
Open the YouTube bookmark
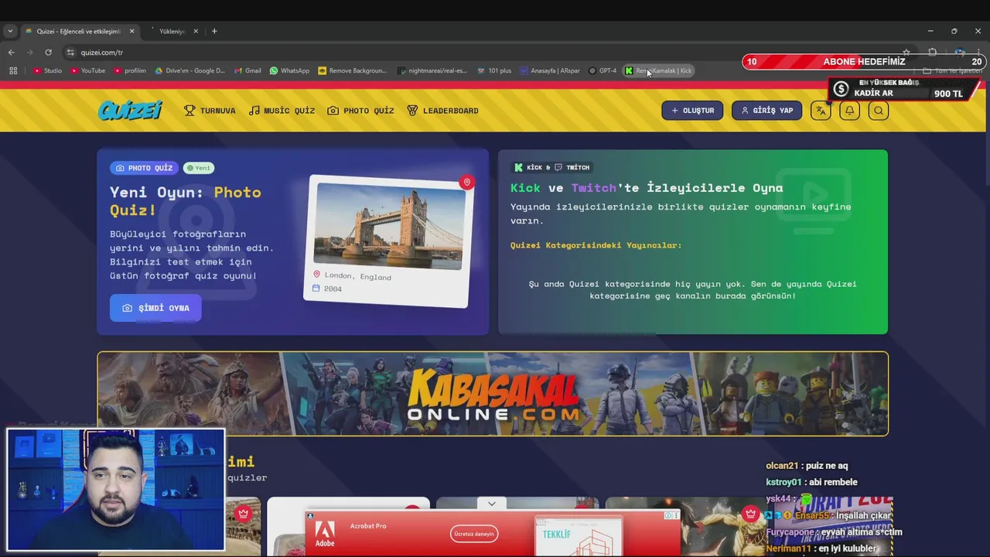coord(87,70)
